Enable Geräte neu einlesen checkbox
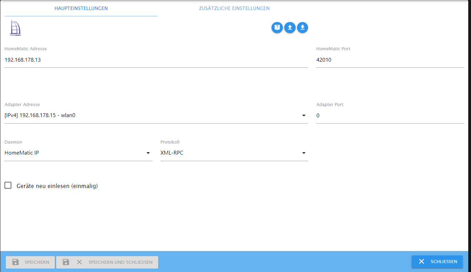The height and width of the screenshot is (272, 471). pyautogui.click(x=8, y=186)
